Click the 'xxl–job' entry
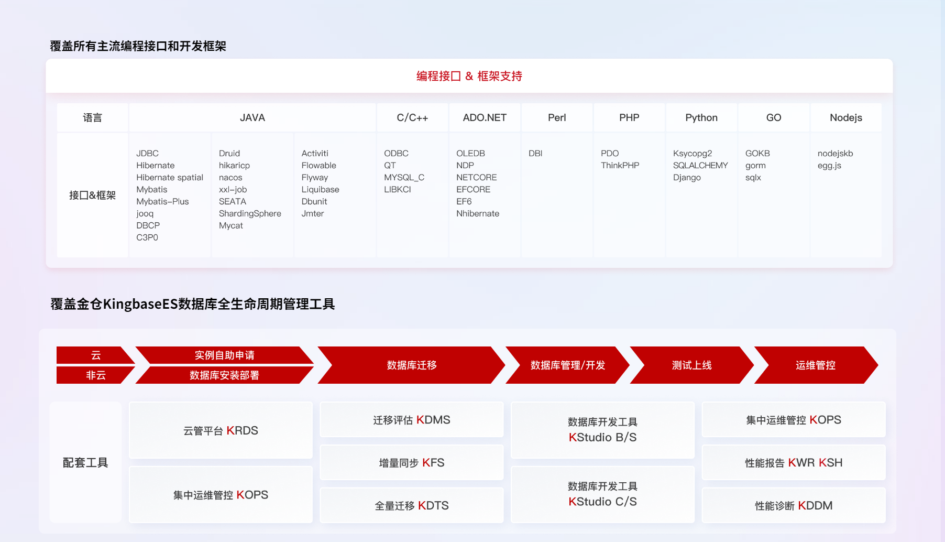This screenshot has width=945, height=542. [233, 189]
